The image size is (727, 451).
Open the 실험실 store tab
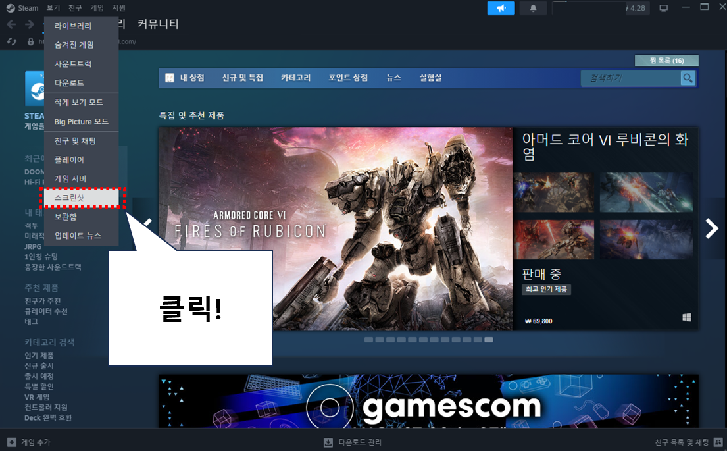(x=431, y=78)
